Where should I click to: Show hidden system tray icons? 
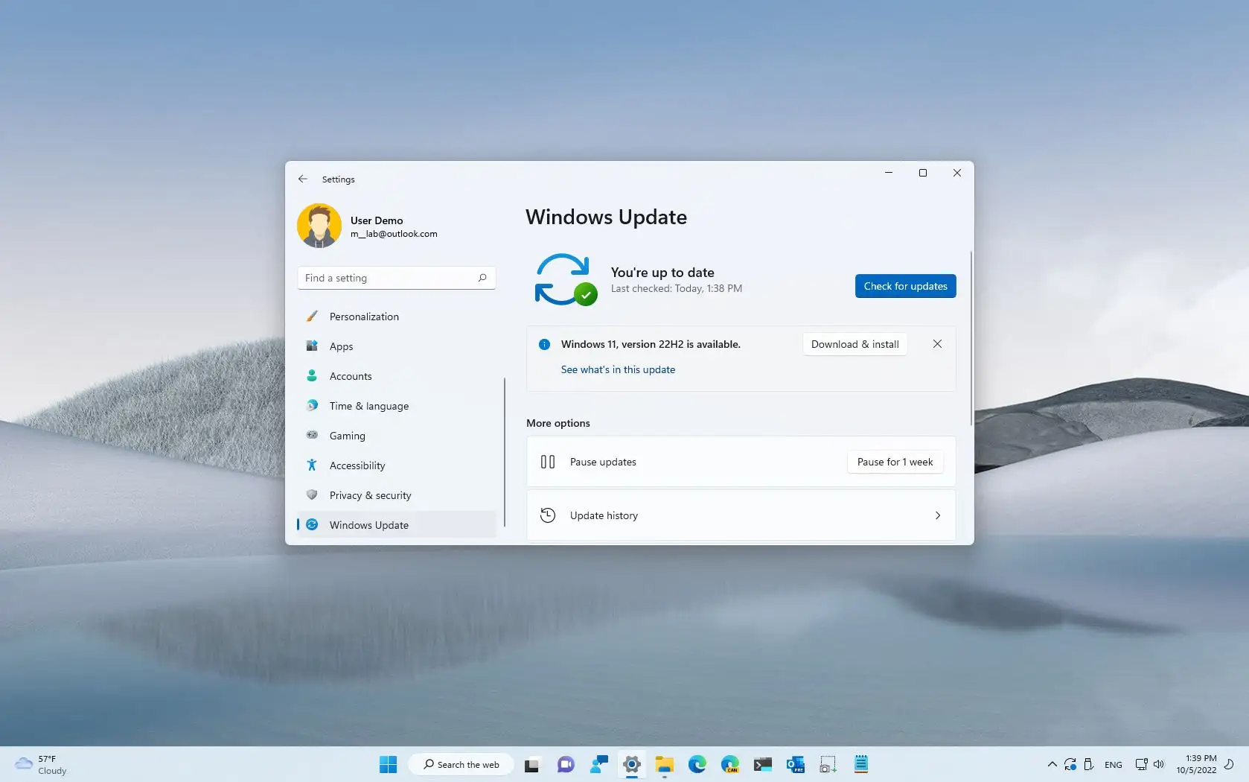click(x=1052, y=764)
